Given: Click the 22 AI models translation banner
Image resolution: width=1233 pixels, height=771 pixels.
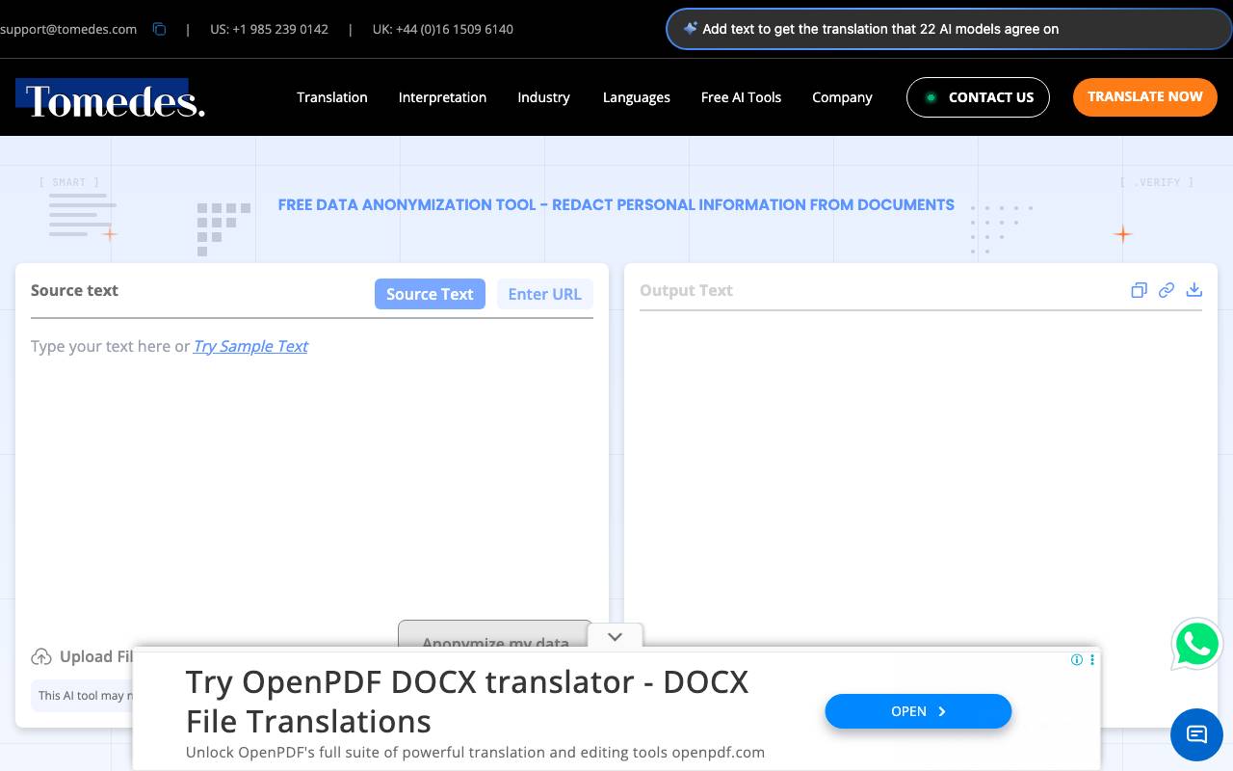Looking at the screenshot, I should 949,29.
